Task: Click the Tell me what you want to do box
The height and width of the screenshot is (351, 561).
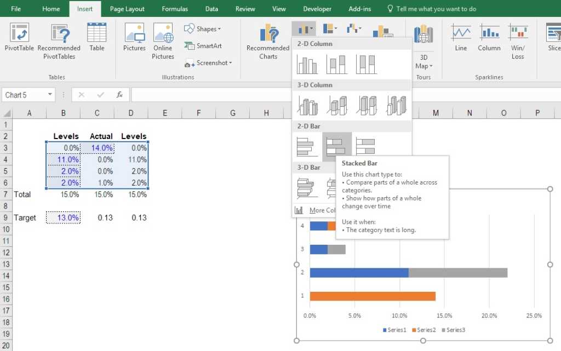Action: pos(436,9)
